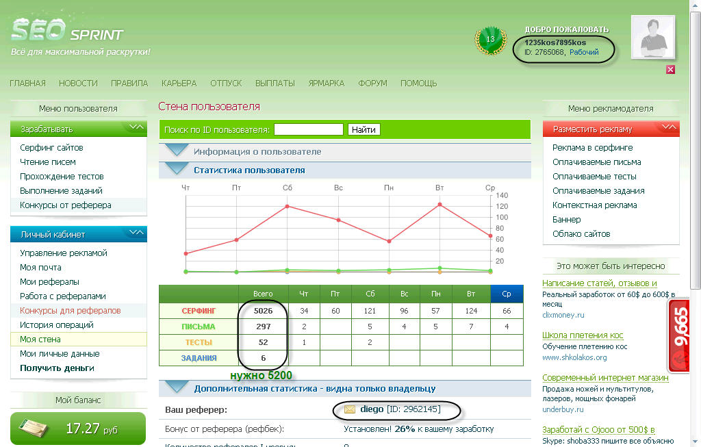
Task: Click the money icon in balance box
Action: tap(34, 429)
